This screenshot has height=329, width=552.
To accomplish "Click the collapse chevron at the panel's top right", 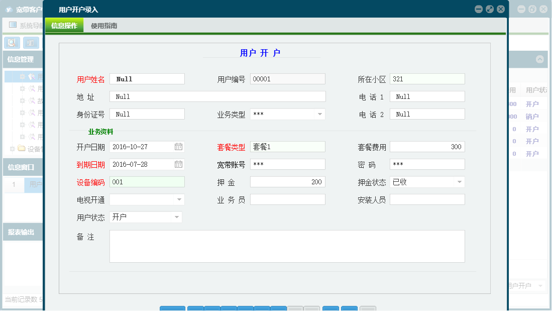I will [540, 59].
